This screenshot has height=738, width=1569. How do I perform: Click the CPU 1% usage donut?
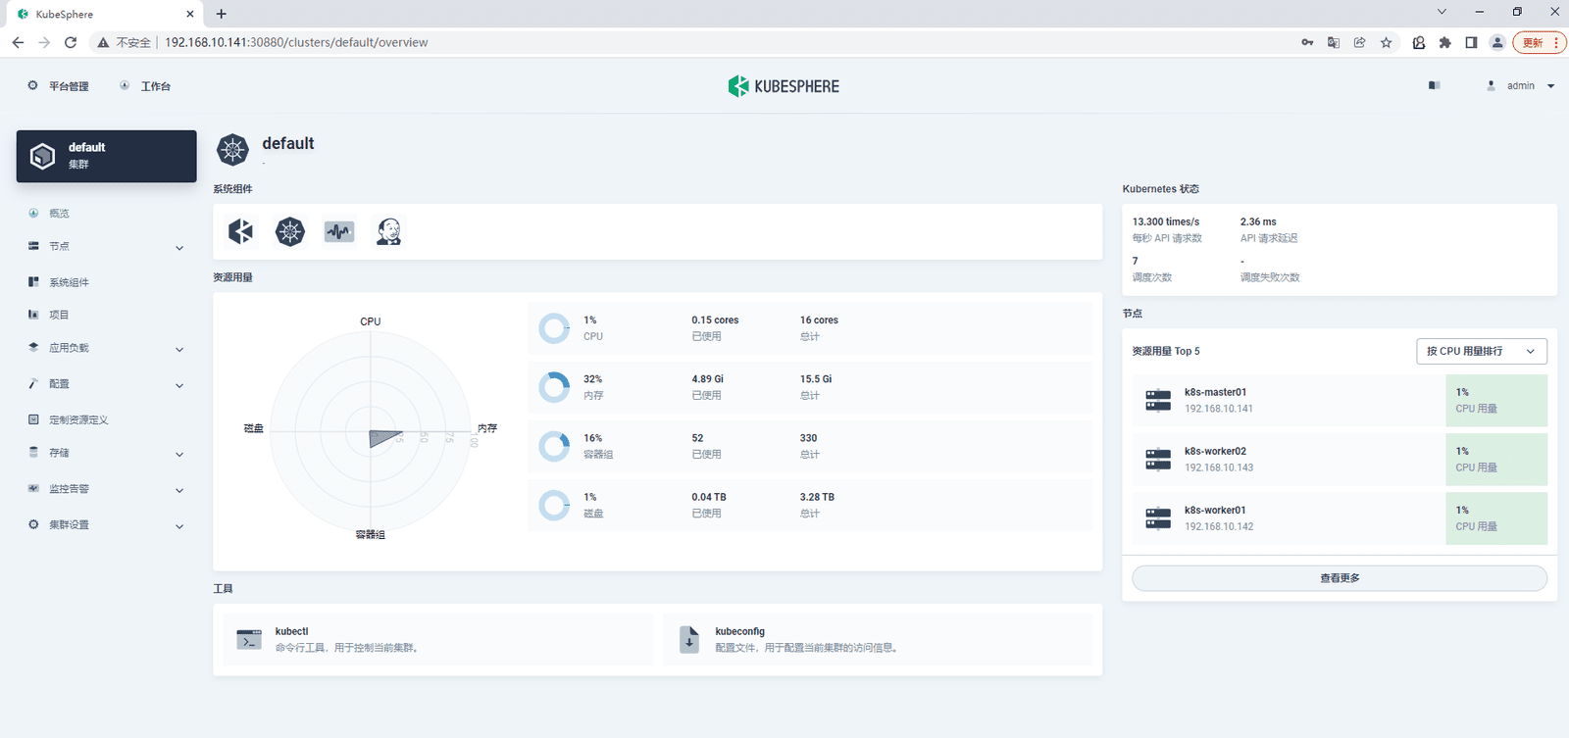tap(554, 328)
